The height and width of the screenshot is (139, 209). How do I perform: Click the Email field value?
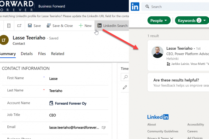[74, 128]
